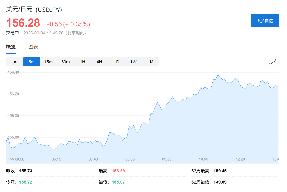This screenshot has width=287, height=192.
Task: Select the 1m timeframe
Action: click(x=15, y=62)
